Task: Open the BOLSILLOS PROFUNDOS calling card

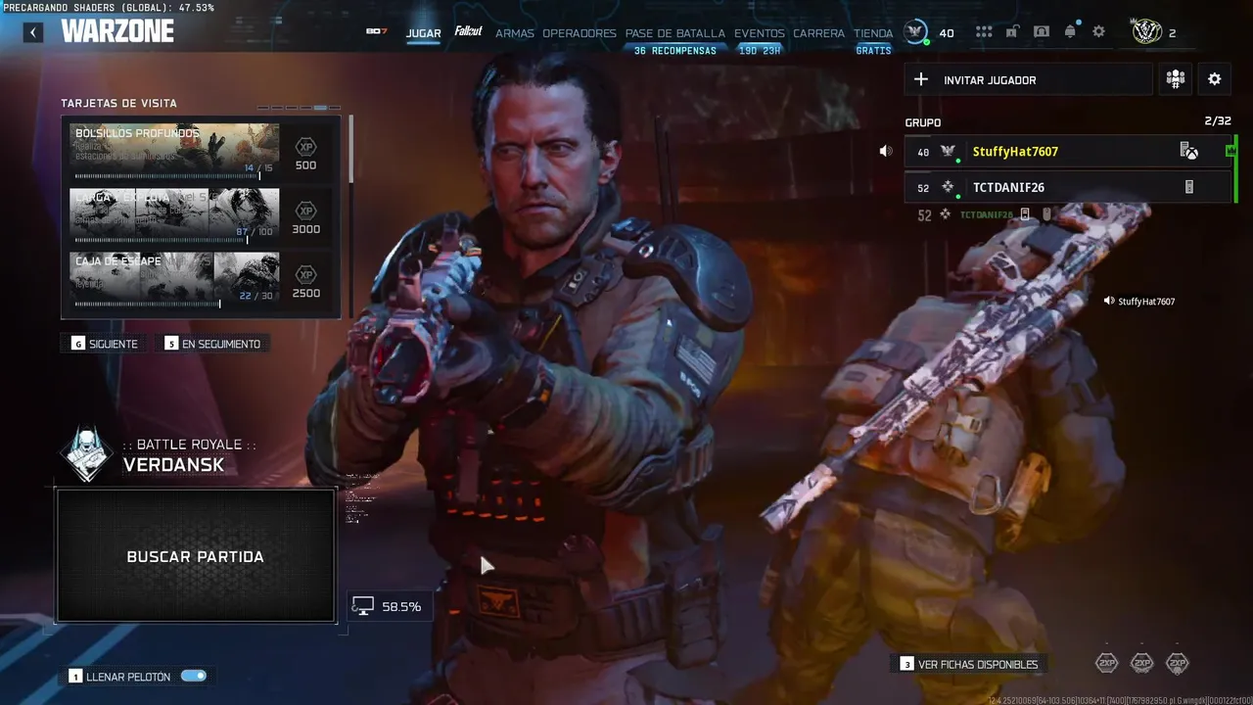Action: [x=174, y=151]
